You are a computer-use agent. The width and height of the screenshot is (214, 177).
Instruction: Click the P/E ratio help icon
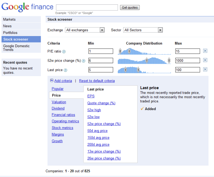pyautogui.click(x=64, y=52)
